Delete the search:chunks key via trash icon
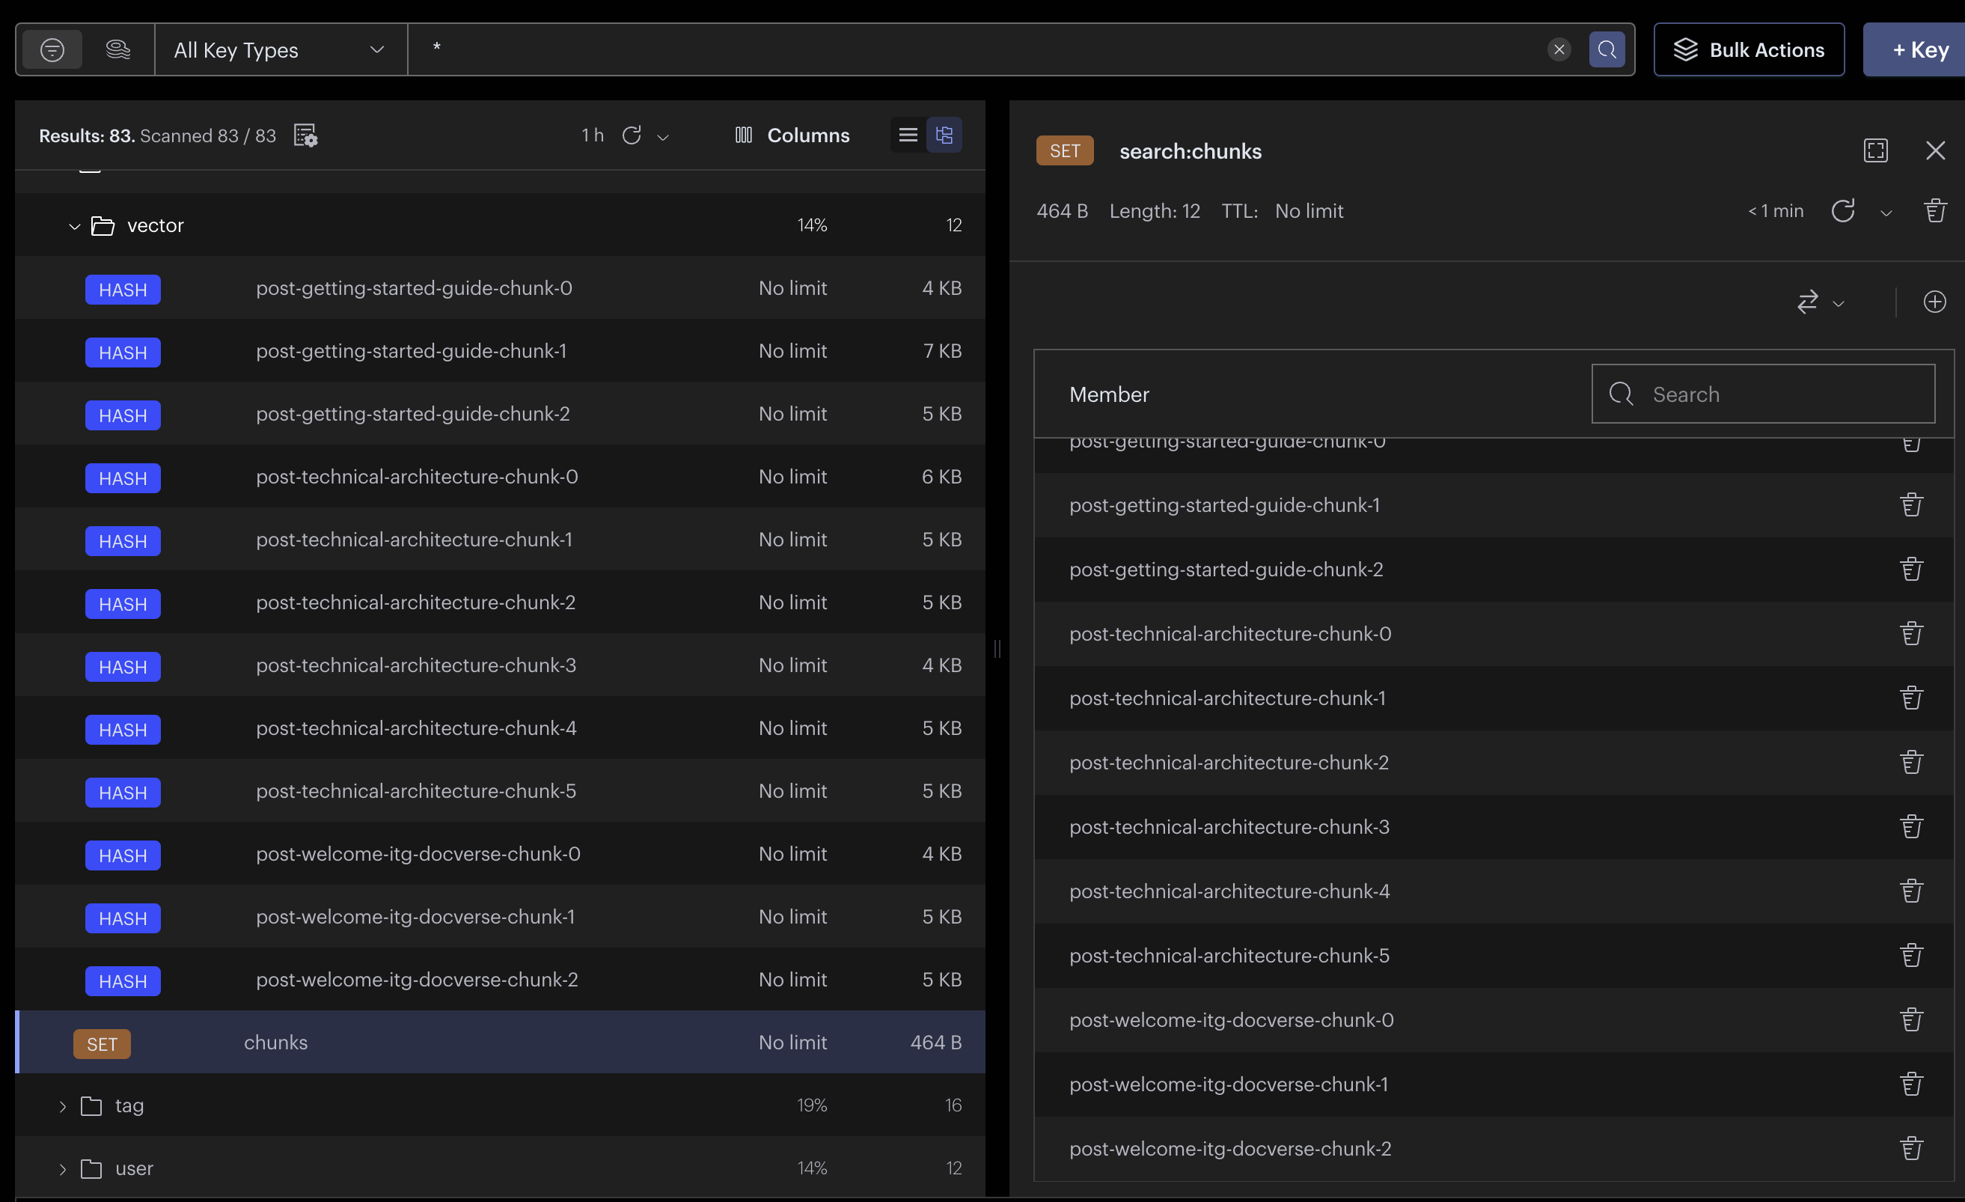This screenshot has height=1202, width=1965. coord(1935,210)
